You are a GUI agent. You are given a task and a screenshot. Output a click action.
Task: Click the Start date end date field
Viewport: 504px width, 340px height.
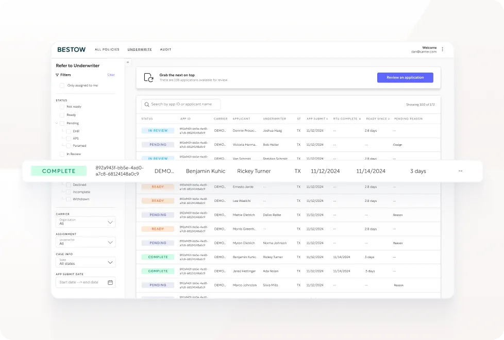pos(86,282)
